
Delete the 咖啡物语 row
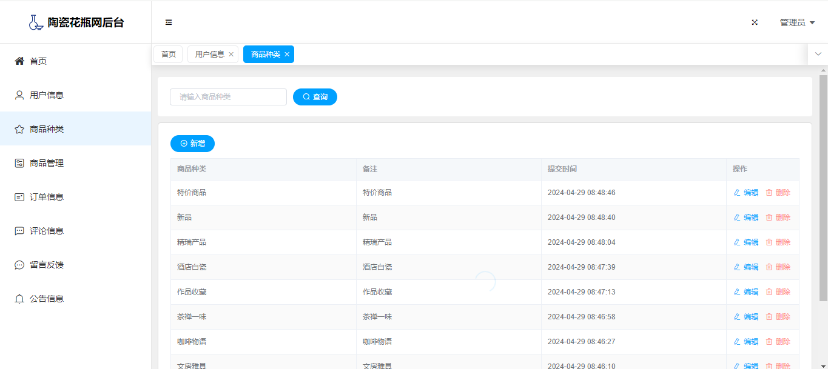pos(778,341)
